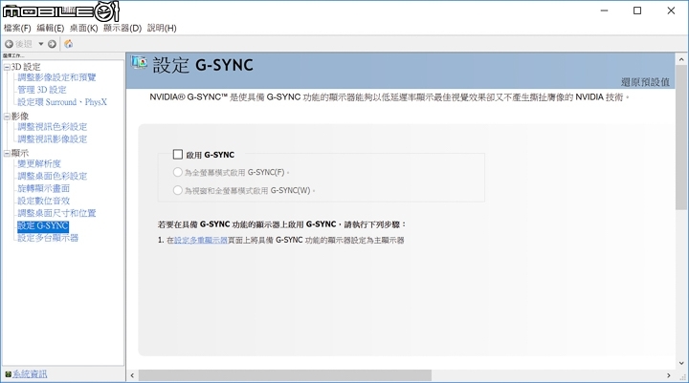The image size is (689, 383).
Task: Collapse the 顯示 tree node
Action: pyautogui.click(x=7, y=154)
